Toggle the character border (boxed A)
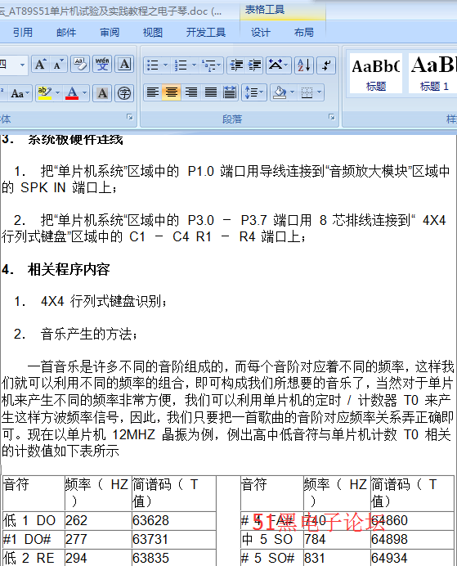457x566 pixels. point(124,65)
